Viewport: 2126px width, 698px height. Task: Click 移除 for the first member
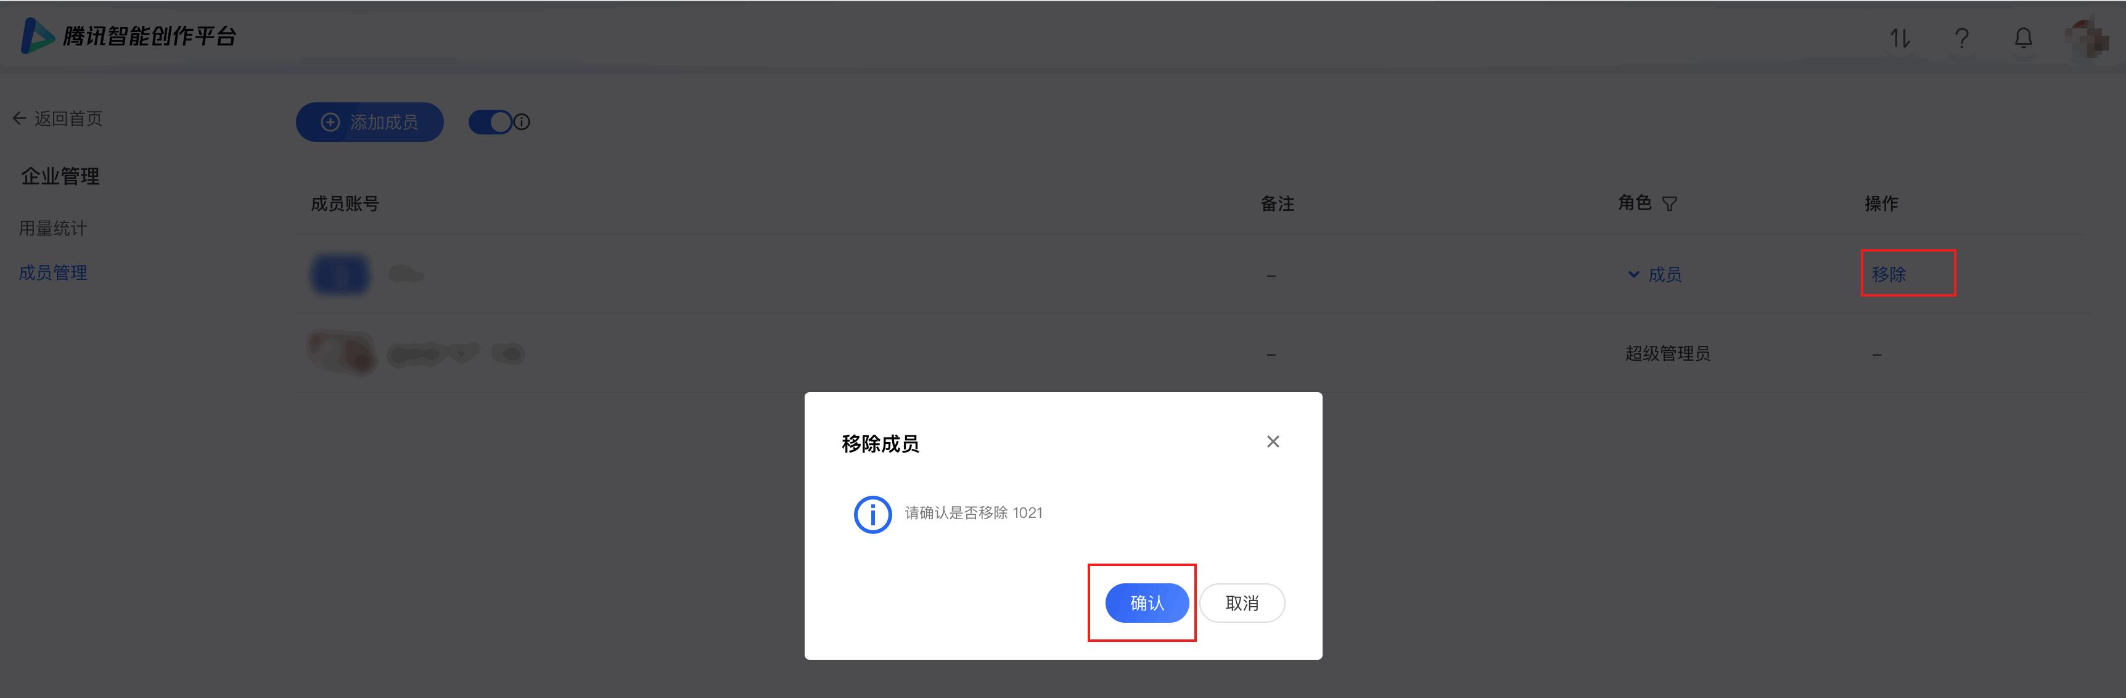pos(1889,274)
